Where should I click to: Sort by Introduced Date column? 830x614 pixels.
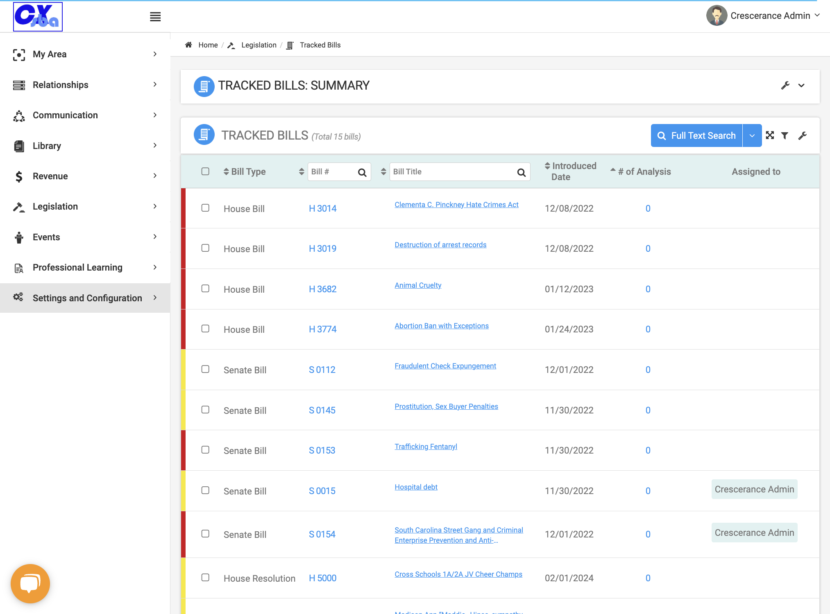tap(547, 166)
